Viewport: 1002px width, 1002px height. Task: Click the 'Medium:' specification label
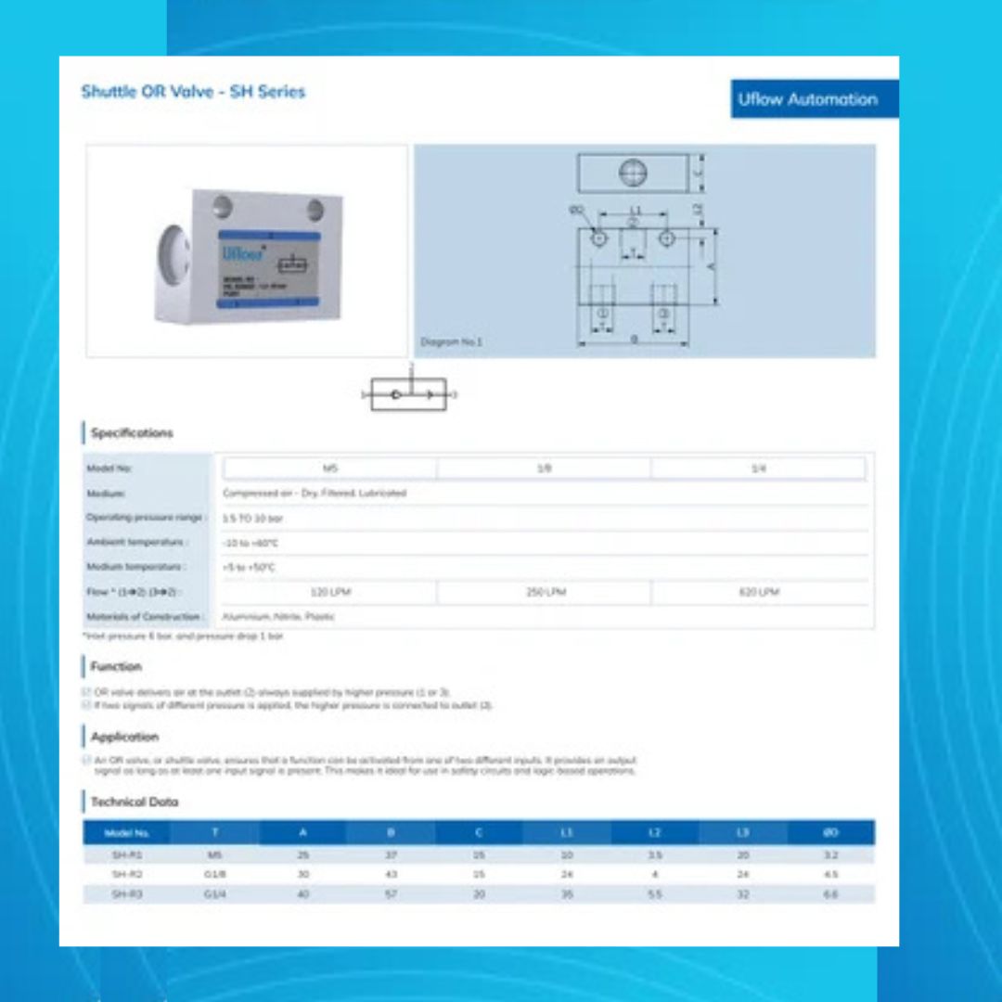coord(106,494)
